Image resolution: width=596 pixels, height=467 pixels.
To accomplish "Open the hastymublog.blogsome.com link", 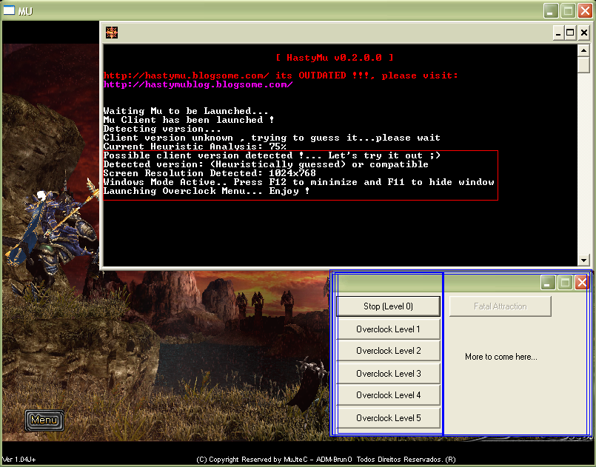I will [x=198, y=84].
